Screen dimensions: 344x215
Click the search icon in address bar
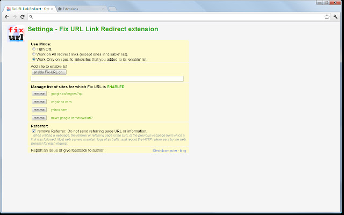pos(31,17)
